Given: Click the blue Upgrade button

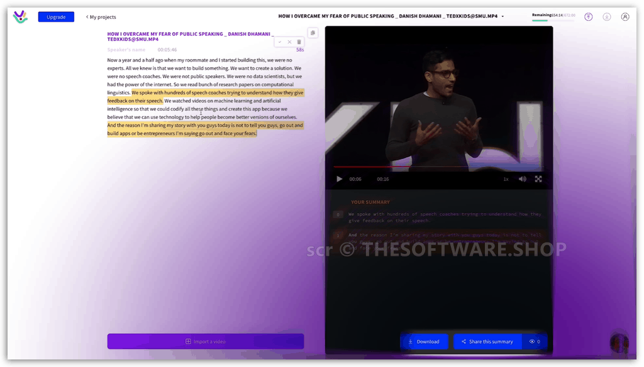Looking at the screenshot, I should (56, 17).
